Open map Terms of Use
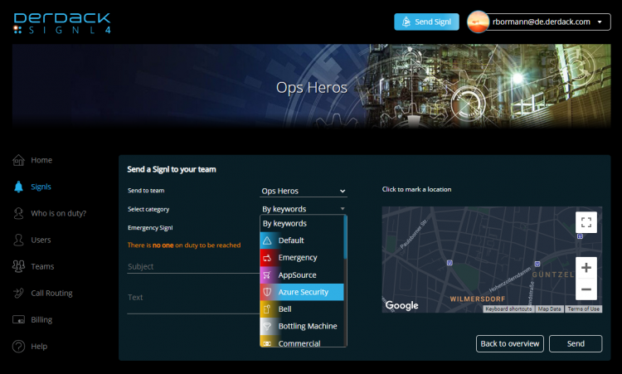Screen dimensions: 622x374 coord(584,309)
